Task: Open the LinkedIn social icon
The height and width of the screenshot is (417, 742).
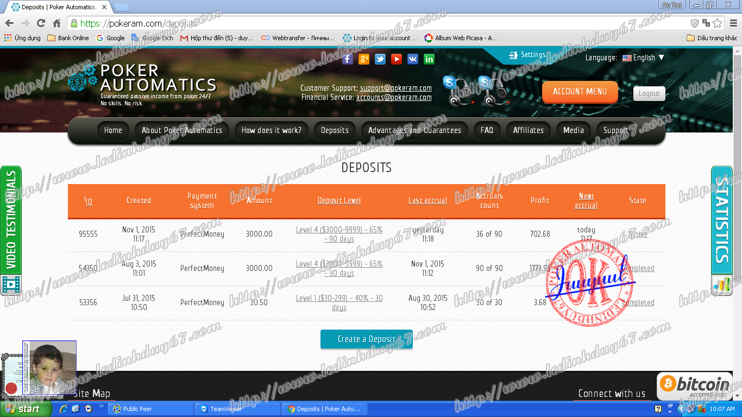Action: pyautogui.click(x=429, y=59)
